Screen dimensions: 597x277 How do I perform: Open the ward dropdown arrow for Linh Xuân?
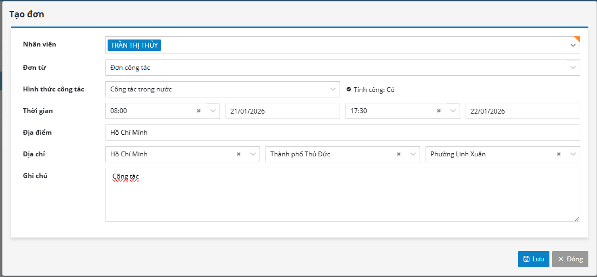click(573, 154)
